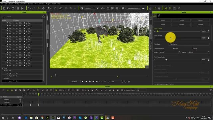The width and height of the screenshot is (213, 120).
Task: Click the Current Frame input field in Timeline
Action: 141,90
